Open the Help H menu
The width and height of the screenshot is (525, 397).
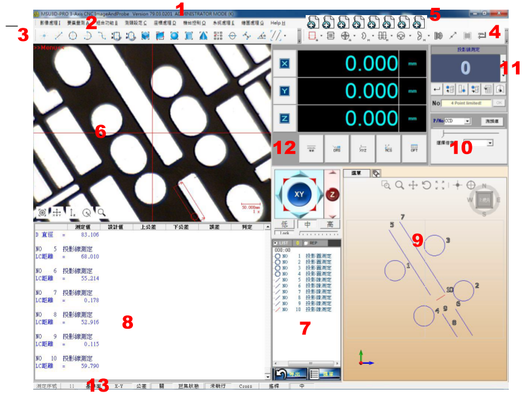(277, 23)
